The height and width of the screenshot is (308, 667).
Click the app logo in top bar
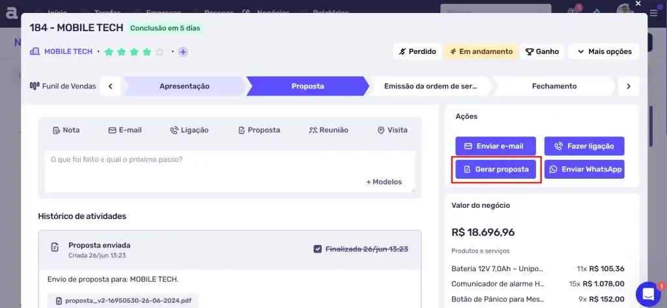[11, 13]
